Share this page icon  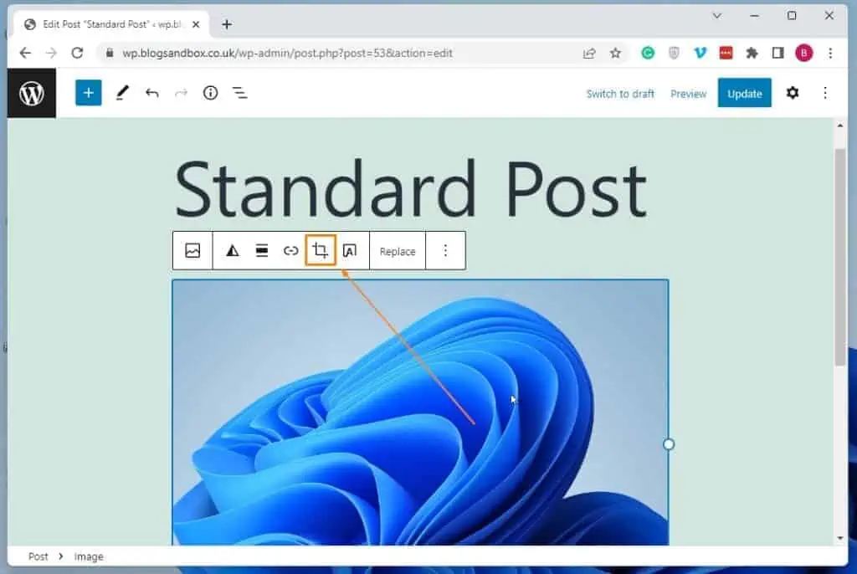click(589, 53)
